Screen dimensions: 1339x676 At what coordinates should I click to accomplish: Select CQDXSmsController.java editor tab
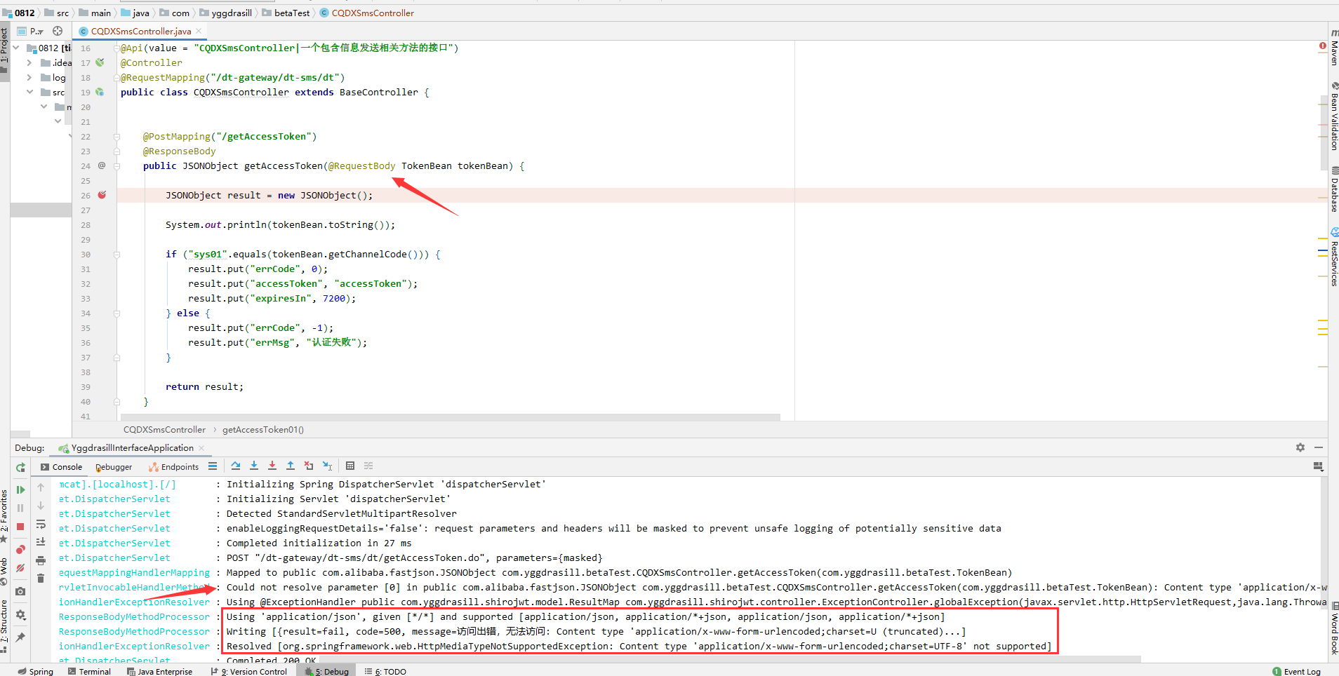pyautogui.click(x=140, y=32)
